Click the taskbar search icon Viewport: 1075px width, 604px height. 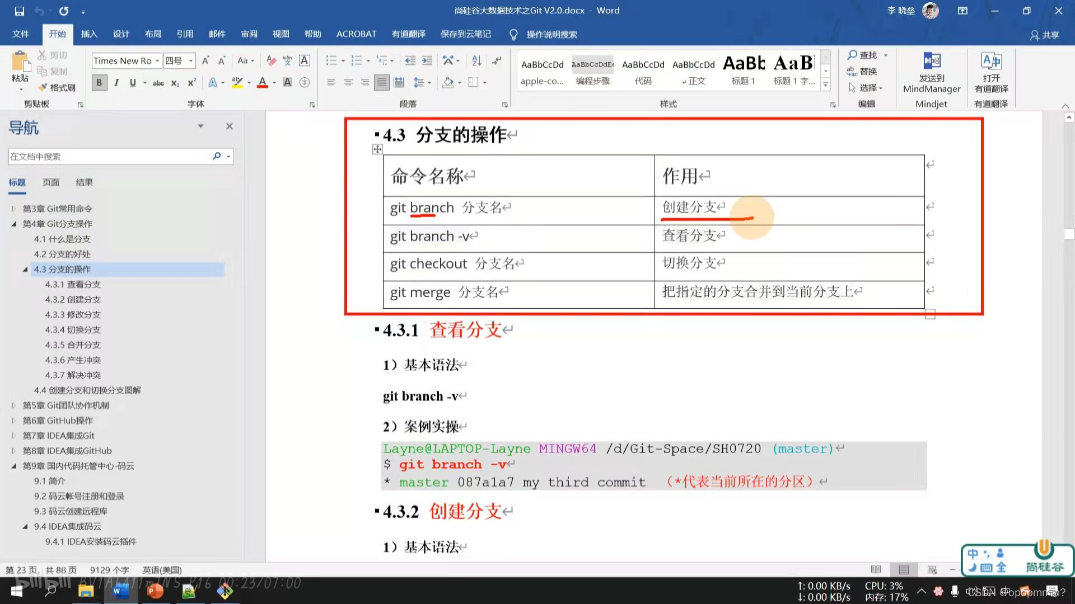(x=50, y=591)
